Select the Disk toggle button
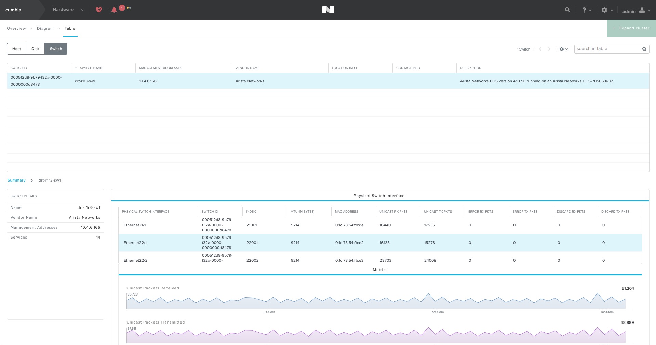 [36, 49]
